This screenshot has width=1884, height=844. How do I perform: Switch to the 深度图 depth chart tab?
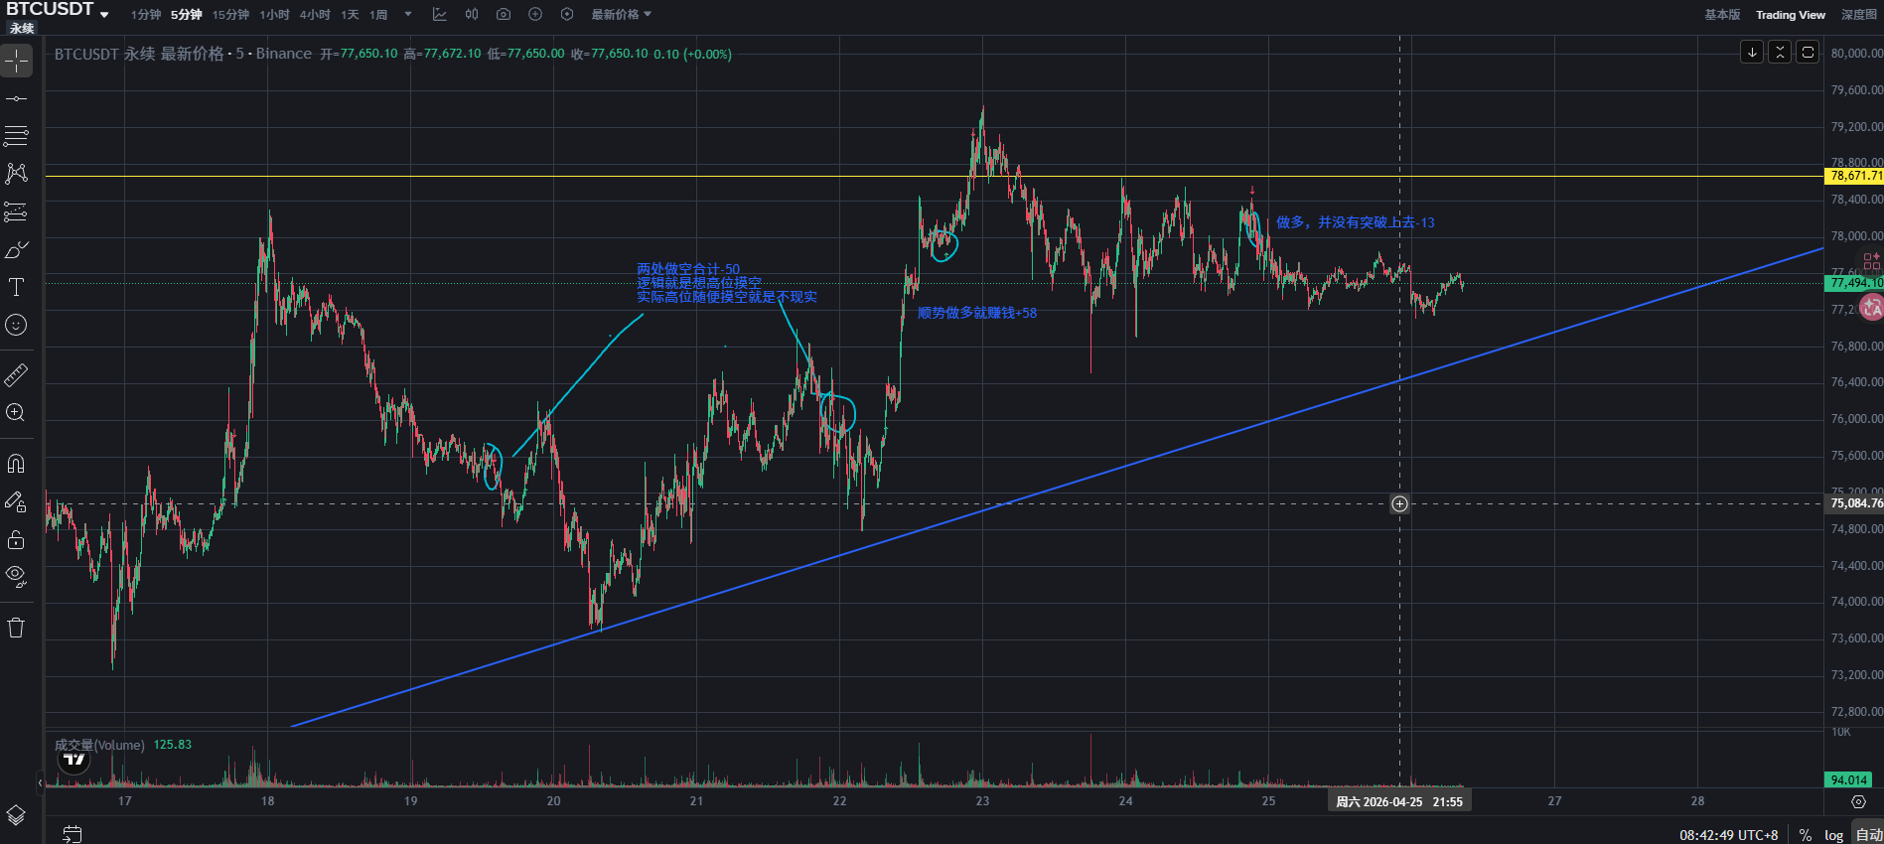coord(1858,15)
